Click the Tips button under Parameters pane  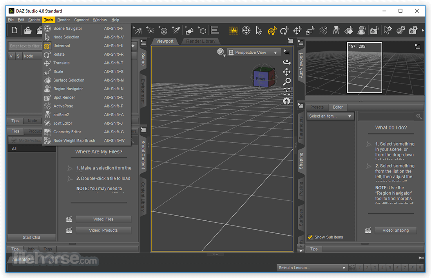pos(314,249)
